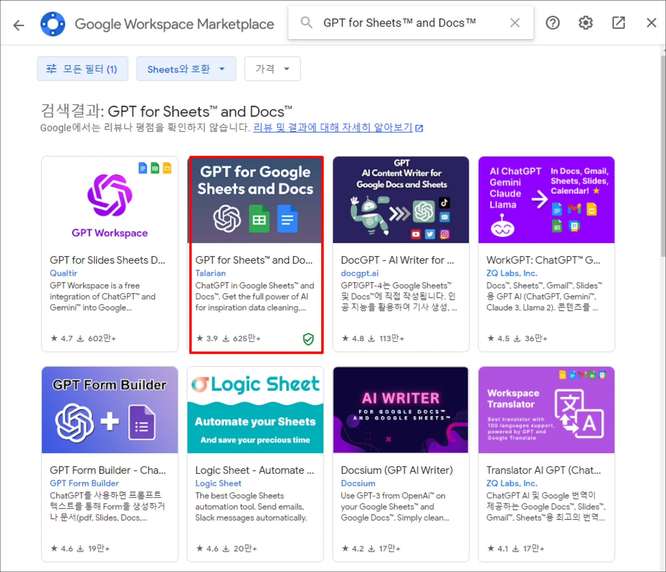This screenshot has height=572, width=666.
Task: Open the DocGPT AI Writer card image
Action: [x=401, y=200]
